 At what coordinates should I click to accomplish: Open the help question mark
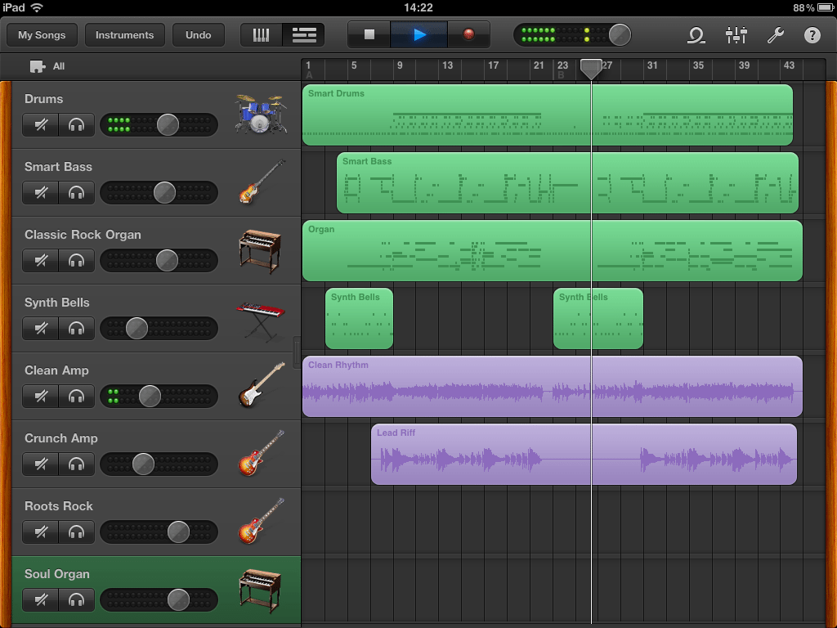coord(812,35)
